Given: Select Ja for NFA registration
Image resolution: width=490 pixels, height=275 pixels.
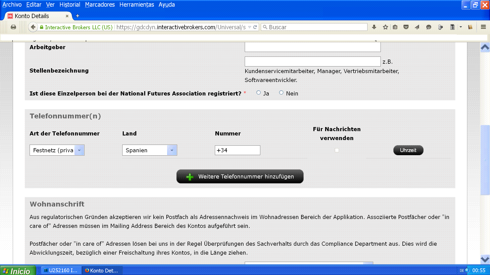Looking at the screenshot, I should (259, 93).
